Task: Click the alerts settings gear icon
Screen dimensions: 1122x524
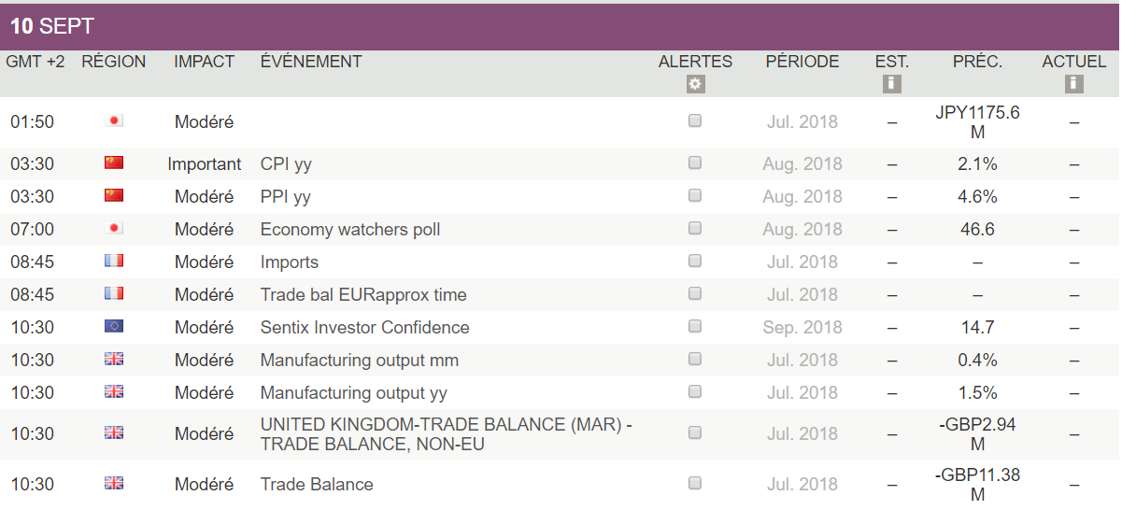Action: (695, 84)
